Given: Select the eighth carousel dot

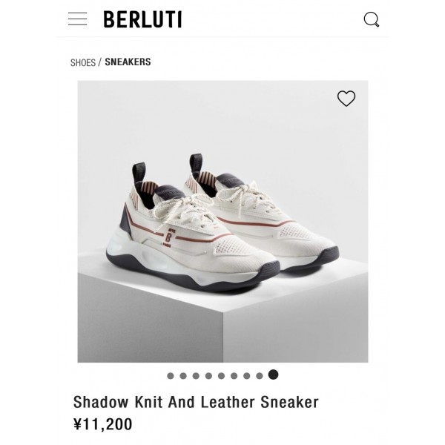Looking at the screenshot, I should 260,376.
